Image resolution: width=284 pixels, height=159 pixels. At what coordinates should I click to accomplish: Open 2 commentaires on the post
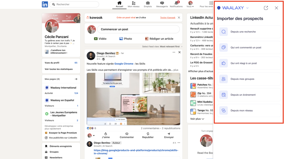(150, 128)
